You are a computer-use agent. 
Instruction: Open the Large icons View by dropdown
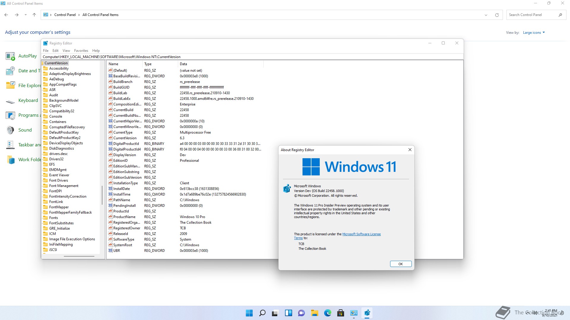click(534, 33)
